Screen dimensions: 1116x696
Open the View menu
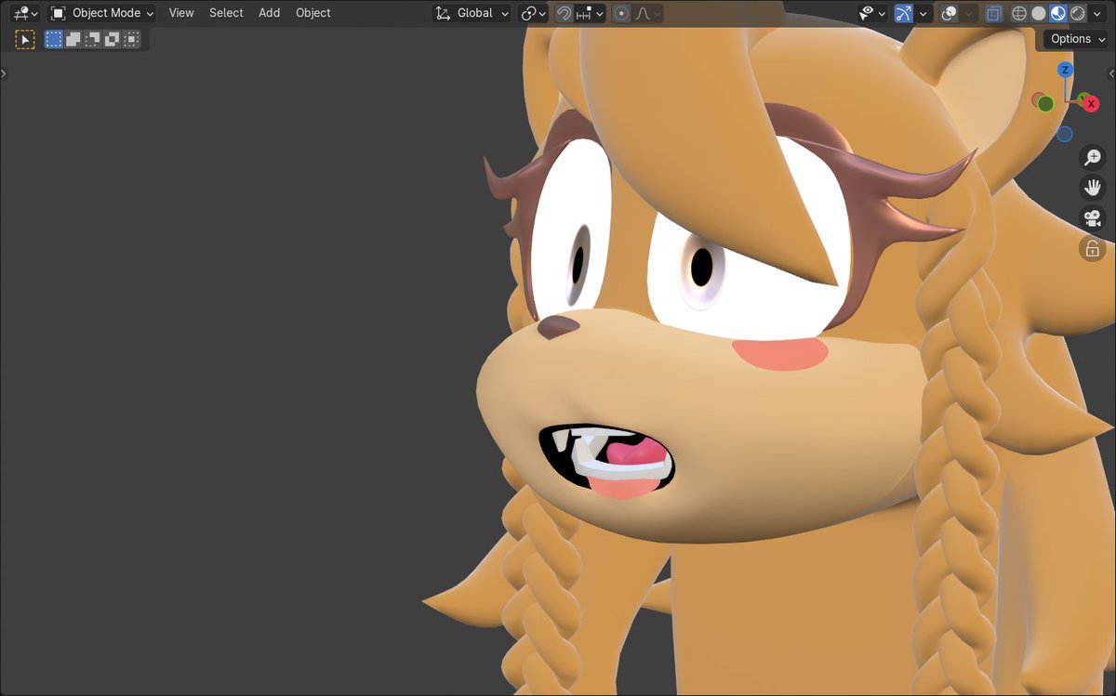181,13
